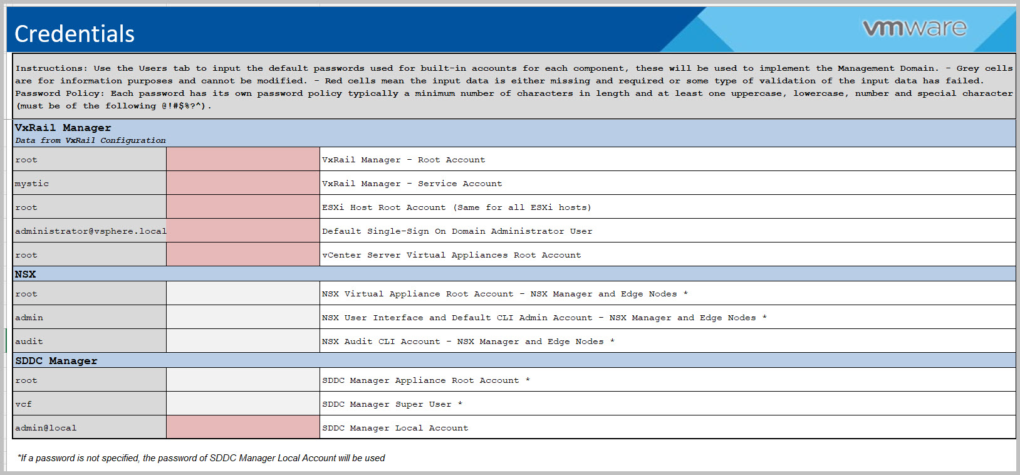
Task: Click the Credentials page title
Action: [x=75, y=34]
